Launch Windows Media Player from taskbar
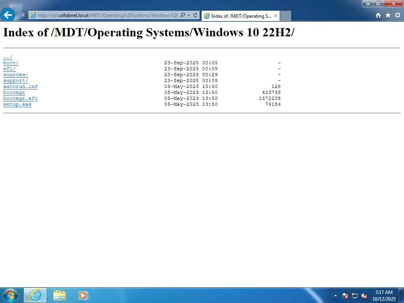Viewport: 404px width, 303px height. click(83, 295)
